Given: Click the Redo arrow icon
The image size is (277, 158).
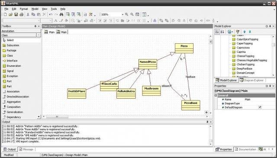Looking at the screenshot, I should coord(56,14).
